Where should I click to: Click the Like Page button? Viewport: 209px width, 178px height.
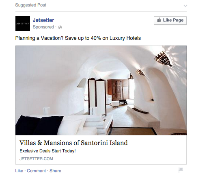tap(170, 20)
